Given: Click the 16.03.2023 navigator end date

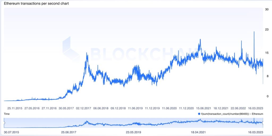Looking at the screenshot, I should 255,132.
